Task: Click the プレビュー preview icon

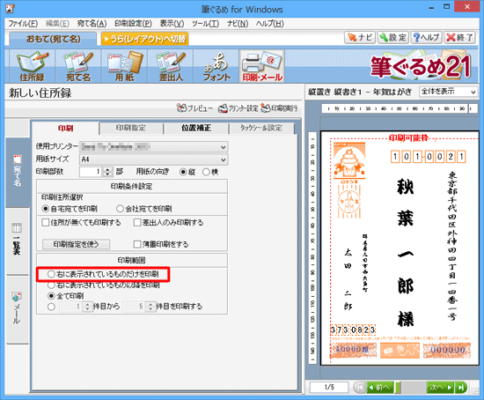Action: 194,108
